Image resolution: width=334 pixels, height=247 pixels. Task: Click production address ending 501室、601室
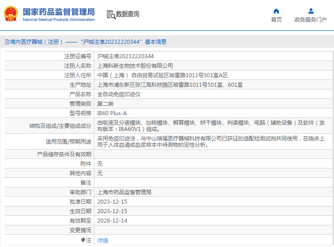(170, 85)
